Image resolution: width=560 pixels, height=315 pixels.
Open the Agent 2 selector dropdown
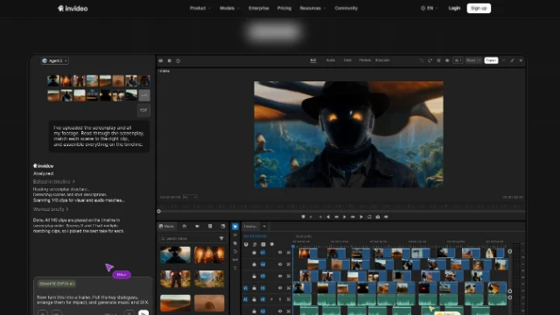[54, 60]
